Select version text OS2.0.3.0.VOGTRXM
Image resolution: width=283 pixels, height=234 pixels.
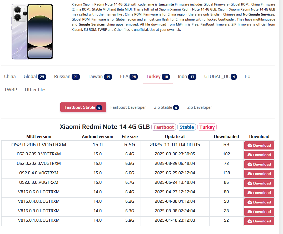click(x=39, y=182)
